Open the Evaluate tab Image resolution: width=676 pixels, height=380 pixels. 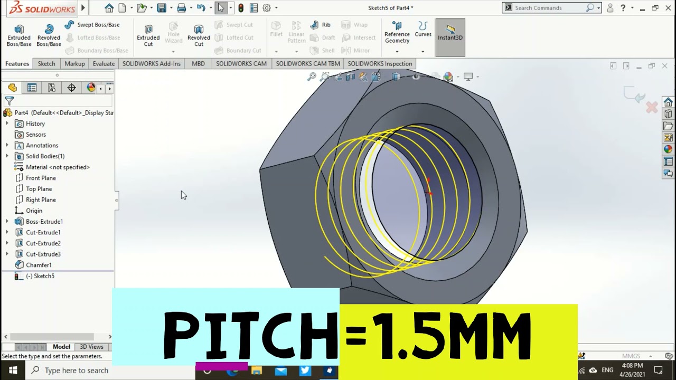pos(104,64)
